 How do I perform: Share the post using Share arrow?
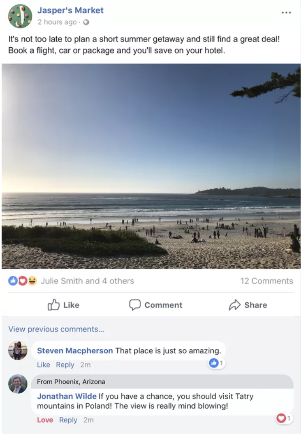coord(248,305)
